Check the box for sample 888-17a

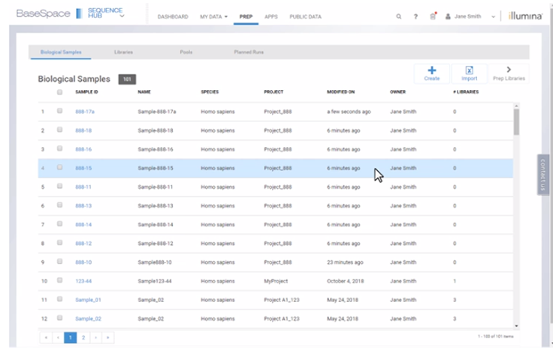pyautogui.click(x=60, y=111)
